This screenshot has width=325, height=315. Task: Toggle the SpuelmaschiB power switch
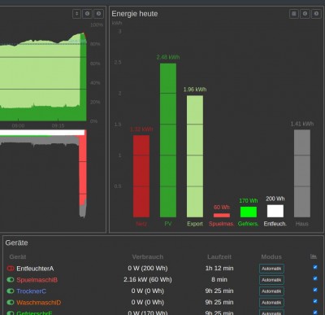[11, 280]
